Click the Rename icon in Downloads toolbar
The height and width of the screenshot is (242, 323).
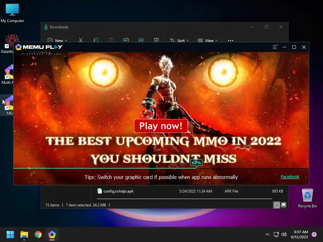coord(126,40)
